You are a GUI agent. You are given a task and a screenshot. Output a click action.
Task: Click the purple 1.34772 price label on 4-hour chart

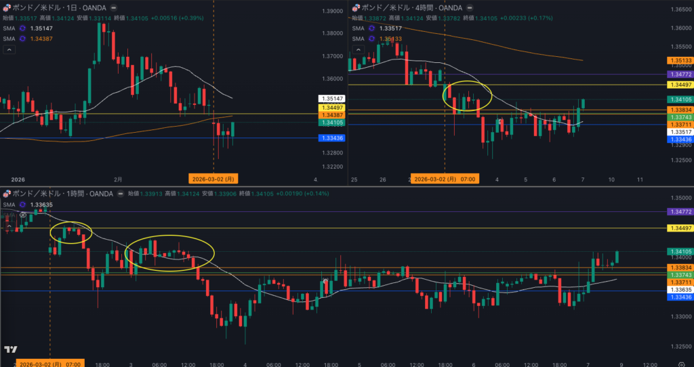click(x=679, y=73)
